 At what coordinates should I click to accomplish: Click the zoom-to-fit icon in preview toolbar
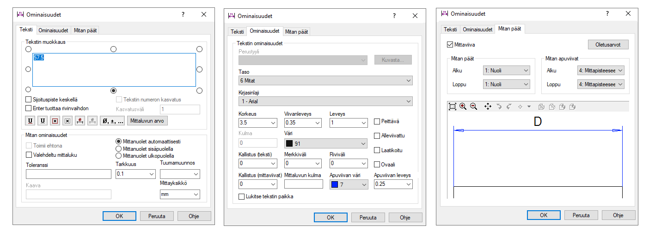[x=453, y=107]
